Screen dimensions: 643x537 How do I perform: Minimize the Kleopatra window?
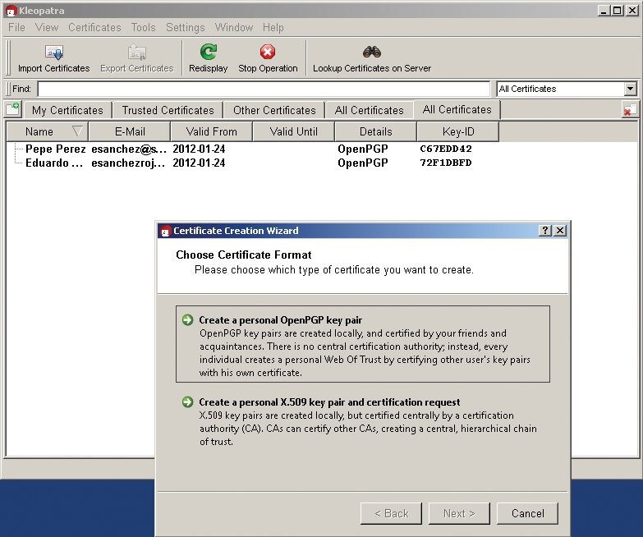tap(604, 11)
